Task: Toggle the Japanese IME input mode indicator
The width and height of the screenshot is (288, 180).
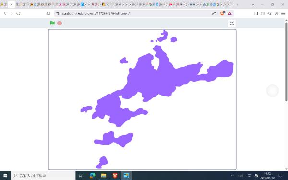Action: (x=256, y=176)
